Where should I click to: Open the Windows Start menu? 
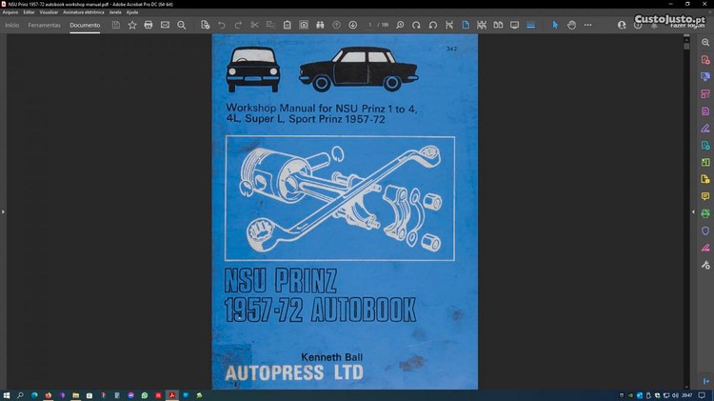(7, 394)
